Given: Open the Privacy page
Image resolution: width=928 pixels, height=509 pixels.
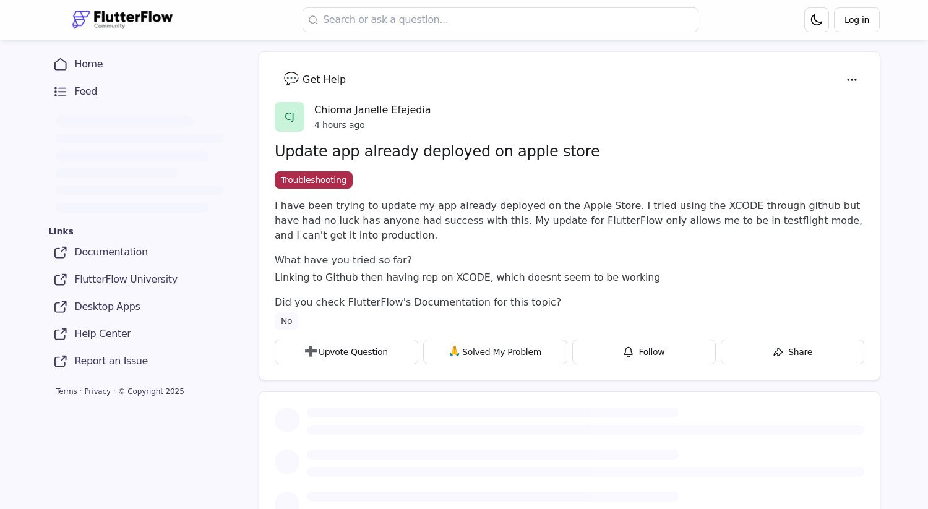Looking at the screenshot, I should 97,391.
